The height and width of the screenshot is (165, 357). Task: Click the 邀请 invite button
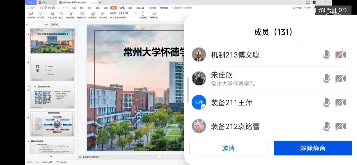tap(228, 148)
